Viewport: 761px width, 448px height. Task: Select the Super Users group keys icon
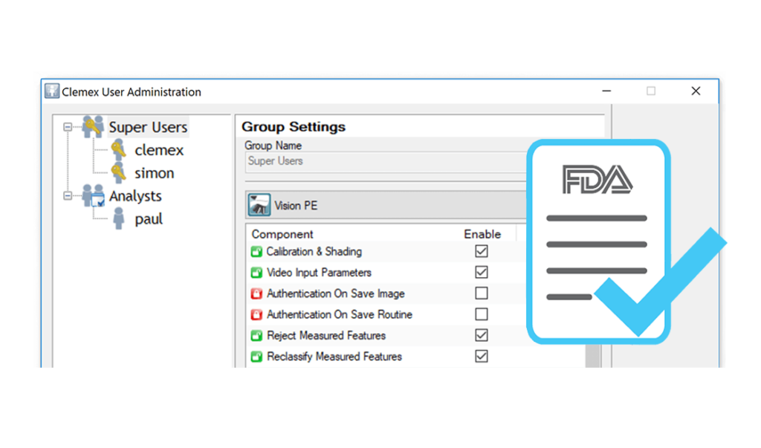tap(93, 127)
